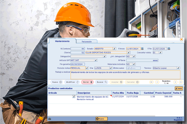Click the icon at the grid's bottom-left
Screen dimensions: 187x124
coord(50,119)
